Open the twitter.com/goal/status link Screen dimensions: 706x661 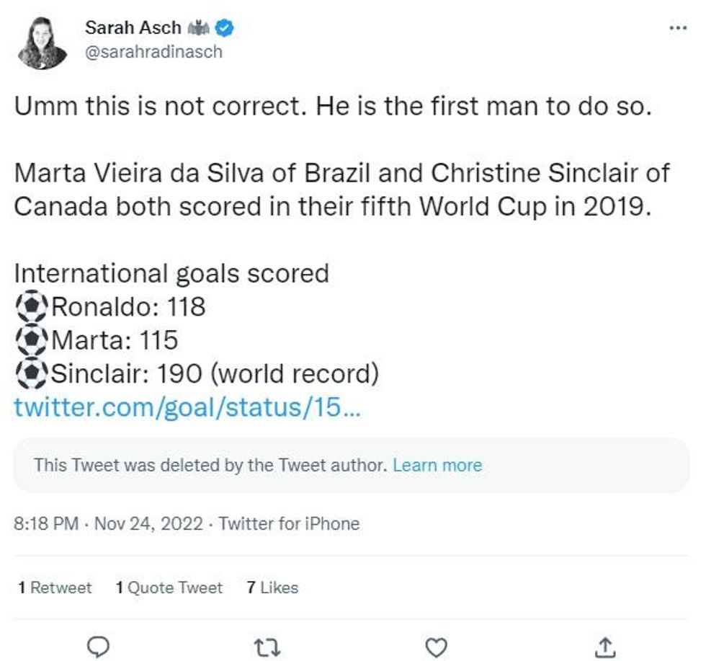[x=187, y=407]
